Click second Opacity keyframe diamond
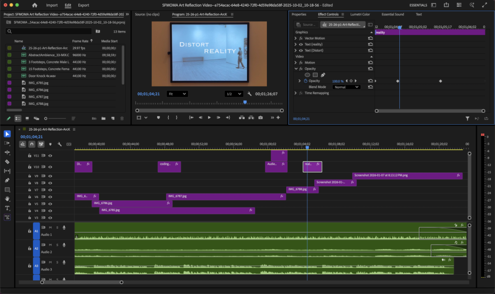 [x=440, y=81]
